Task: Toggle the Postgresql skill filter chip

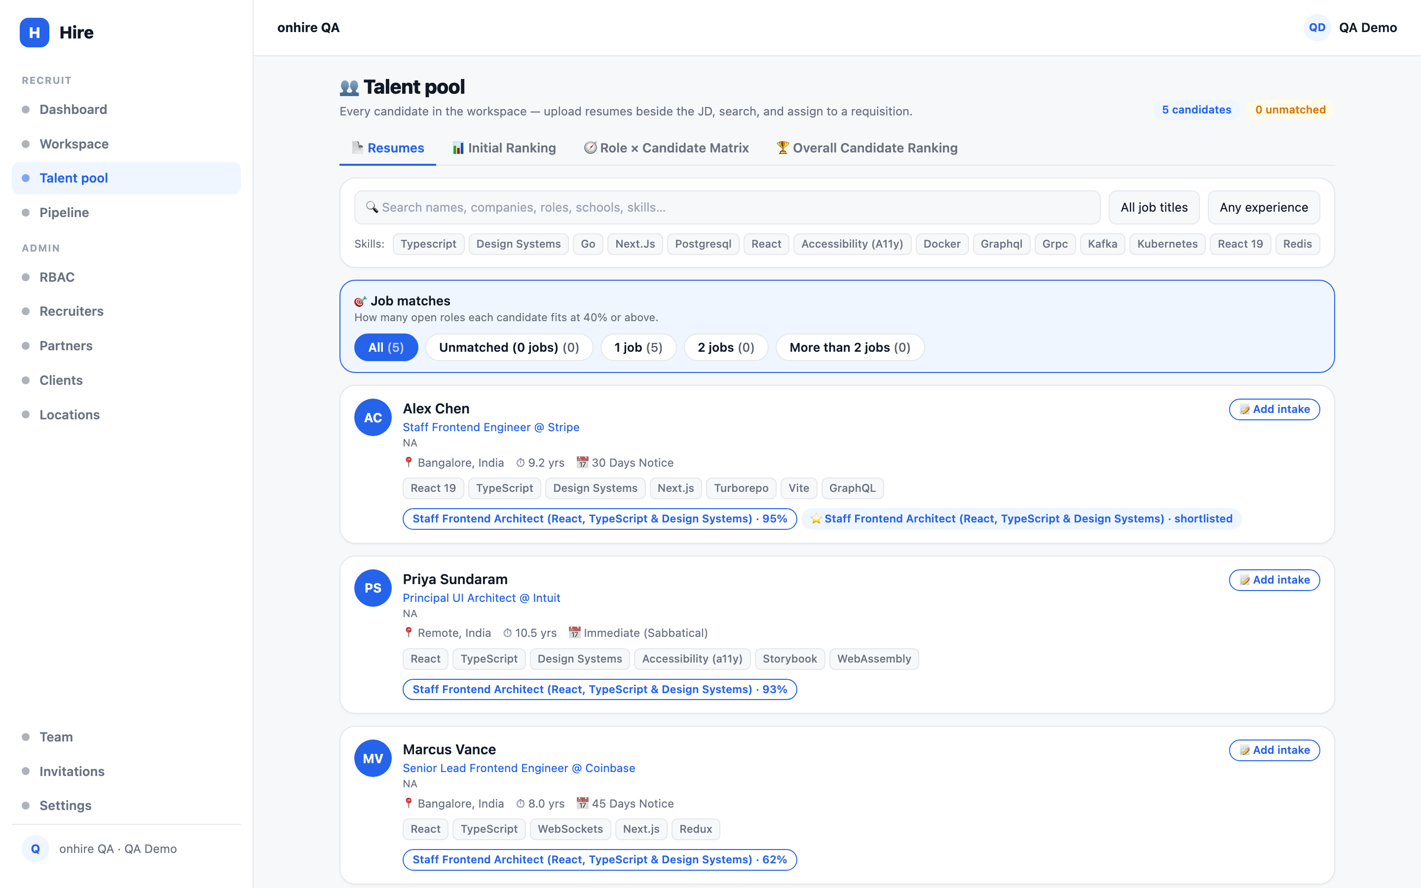Action: (x=703, y=244)
